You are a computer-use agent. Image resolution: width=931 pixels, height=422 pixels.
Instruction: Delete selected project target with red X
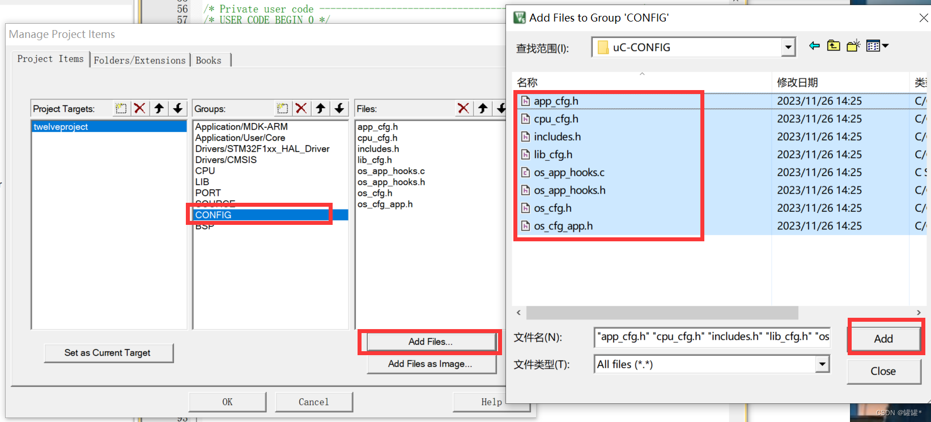139,108
